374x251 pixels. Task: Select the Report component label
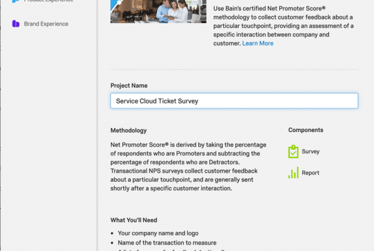(x=310, y=173)
